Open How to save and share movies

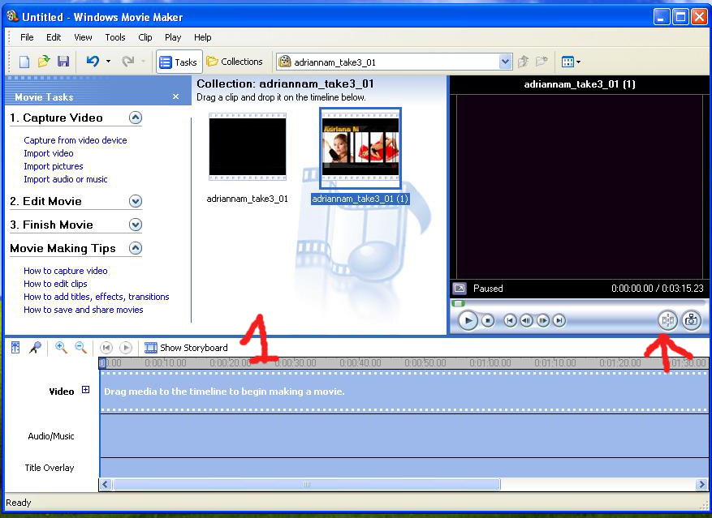(84, 310)
